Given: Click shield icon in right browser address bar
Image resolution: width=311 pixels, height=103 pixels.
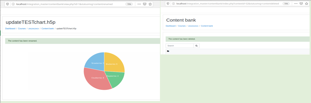Looking at the screenshot, I should [168, 4].
